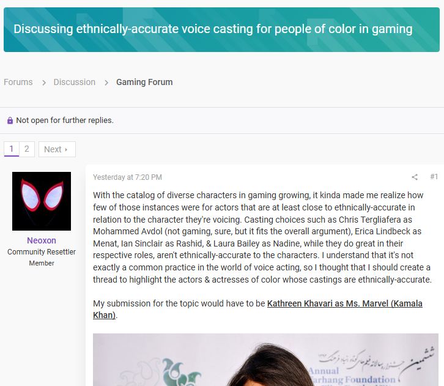Go to page 2 of the thread
This screenshot has height=386, width=444.
(27, 149)
